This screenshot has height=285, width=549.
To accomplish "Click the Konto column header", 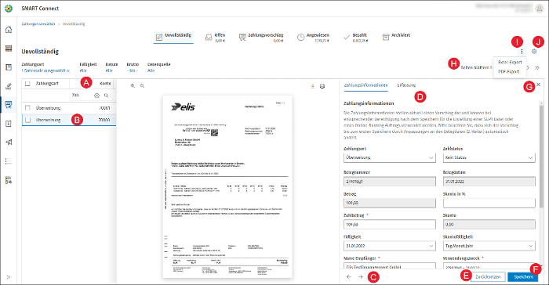I will click(105, 84).
